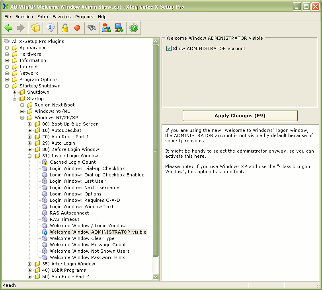This screenshot has height=290, width=322.
Task: Click the monitor network toolbar icon
Action: pyautogui.click(x=119, y=28)
